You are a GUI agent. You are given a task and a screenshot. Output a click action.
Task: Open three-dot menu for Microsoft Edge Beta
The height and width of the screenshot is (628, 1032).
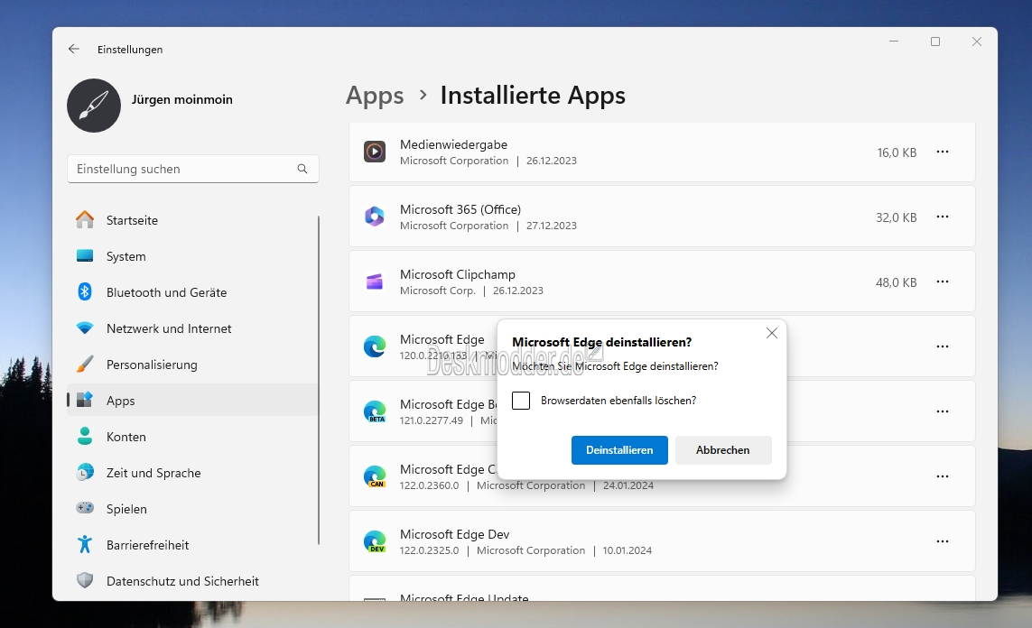(943, 411)
